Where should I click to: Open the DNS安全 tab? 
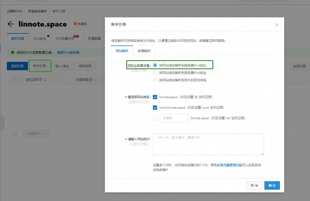click(40, 38)
